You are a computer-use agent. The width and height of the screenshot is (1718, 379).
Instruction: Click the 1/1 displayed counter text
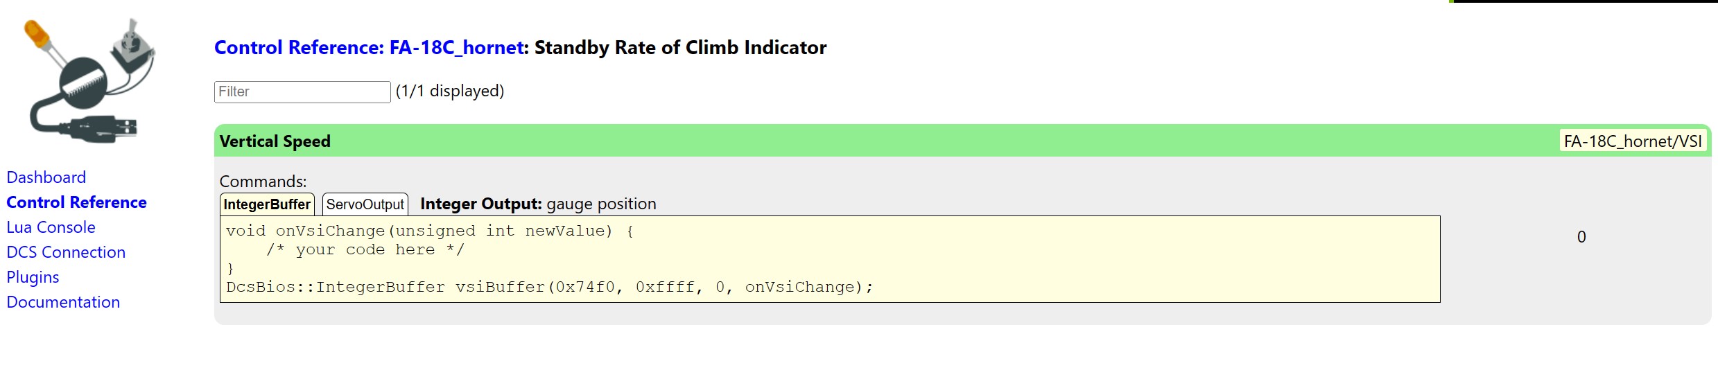[x=450, y=91]
